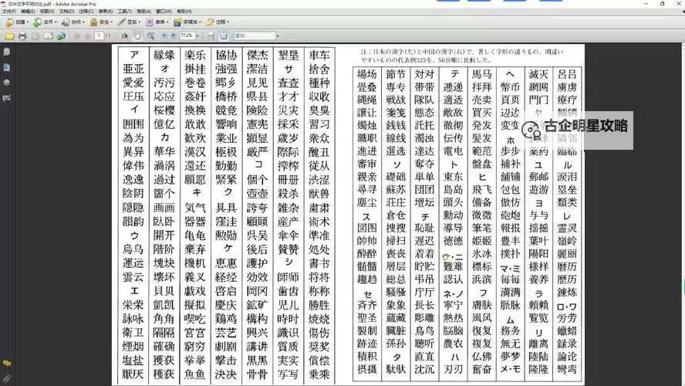Image resolution: width=685 pixels, height=386 pixels.
Task: Select the Marquee Zoom tool
Action: 150,36
